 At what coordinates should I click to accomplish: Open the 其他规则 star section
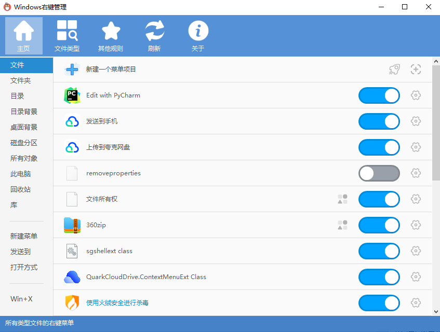click(111, 36)
